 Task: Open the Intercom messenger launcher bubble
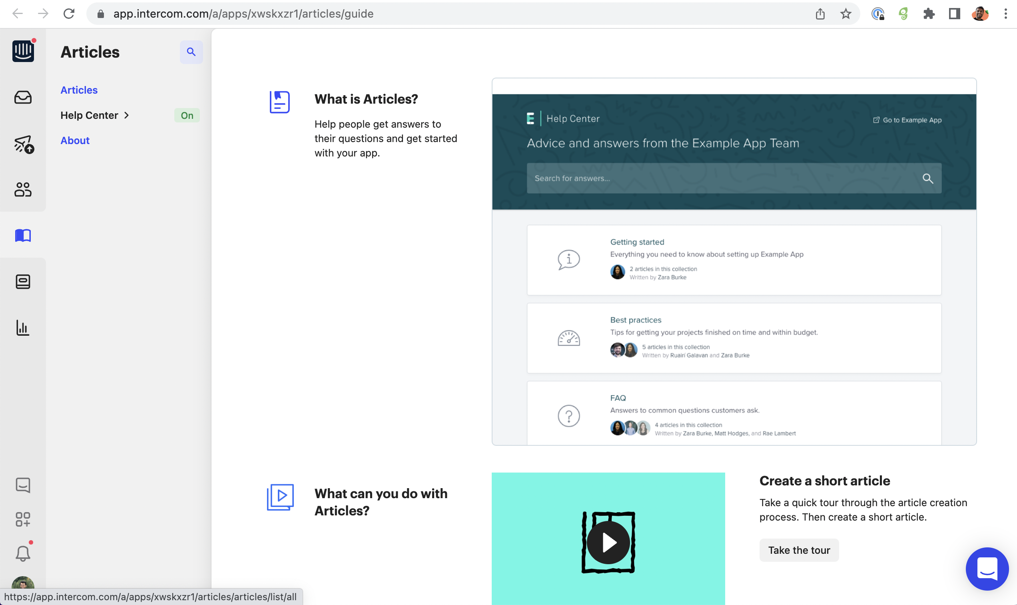point(987,569)
